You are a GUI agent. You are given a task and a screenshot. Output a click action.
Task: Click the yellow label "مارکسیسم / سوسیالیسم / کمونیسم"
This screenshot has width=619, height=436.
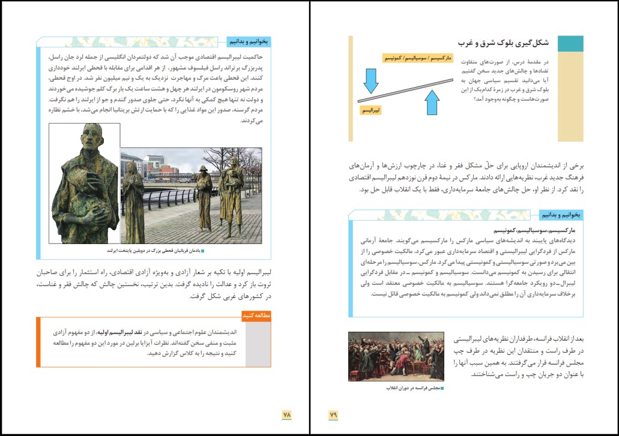tap(418, 58)
